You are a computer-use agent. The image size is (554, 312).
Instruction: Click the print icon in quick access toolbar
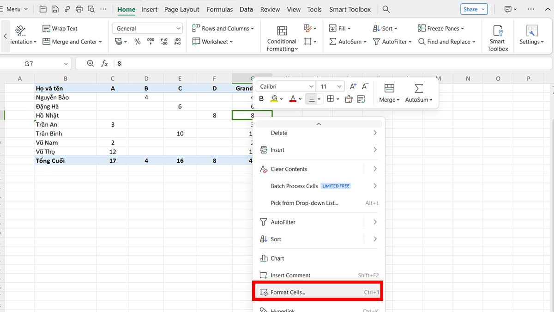79,9
